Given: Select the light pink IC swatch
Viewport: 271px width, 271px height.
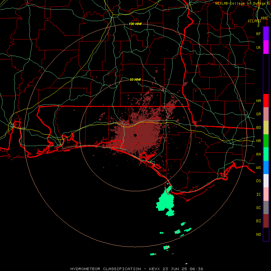Looking at the screenshot, I should coord(266,194).
